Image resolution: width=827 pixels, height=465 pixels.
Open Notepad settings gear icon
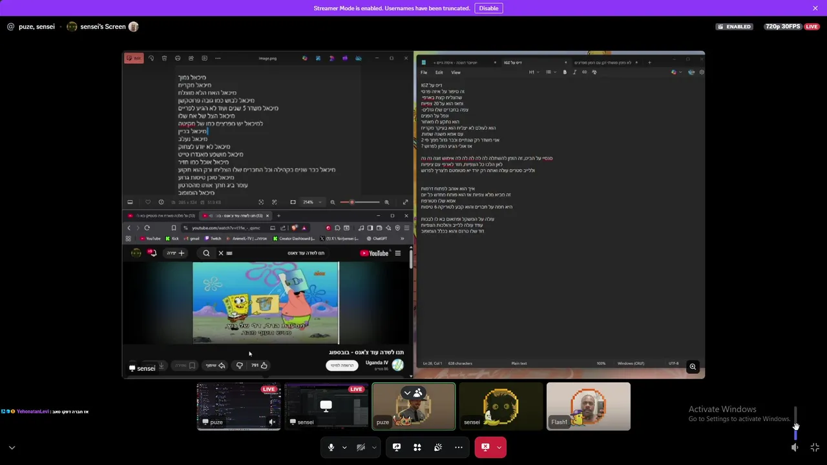(702, 72)
